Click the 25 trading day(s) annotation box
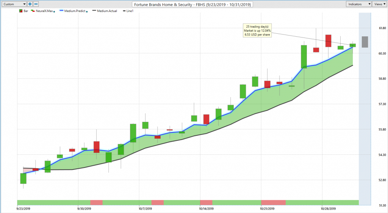This screenshot has height=213, width=388. pos(257,31)
